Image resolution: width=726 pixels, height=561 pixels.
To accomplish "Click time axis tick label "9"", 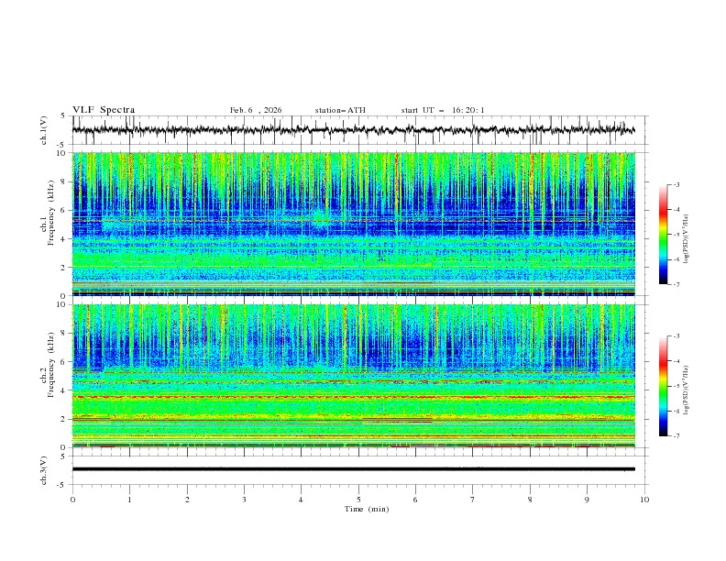I will (587, 500).
